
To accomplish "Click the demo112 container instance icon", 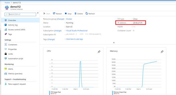I will pos(7,8).
